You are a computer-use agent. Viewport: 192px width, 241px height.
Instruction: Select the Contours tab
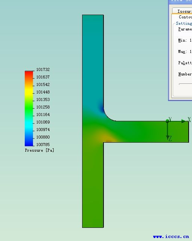(185, 17)
